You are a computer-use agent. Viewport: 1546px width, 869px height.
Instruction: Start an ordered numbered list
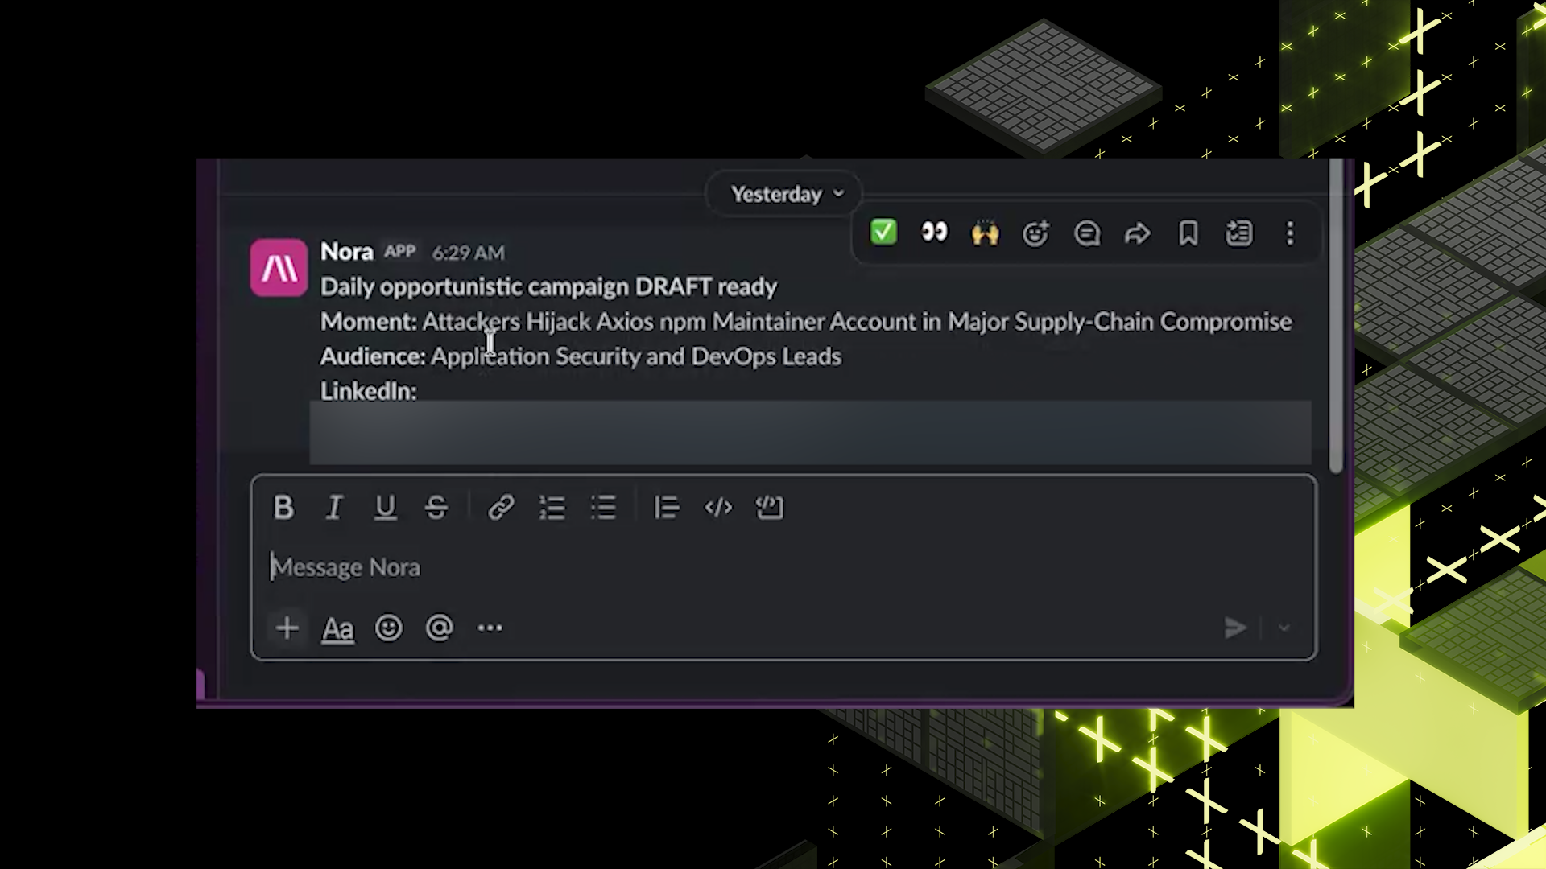pos(552,507)
